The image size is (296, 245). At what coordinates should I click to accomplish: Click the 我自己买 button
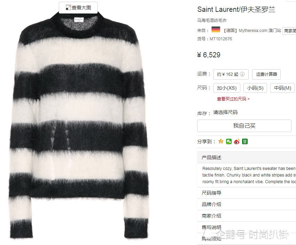244,126
